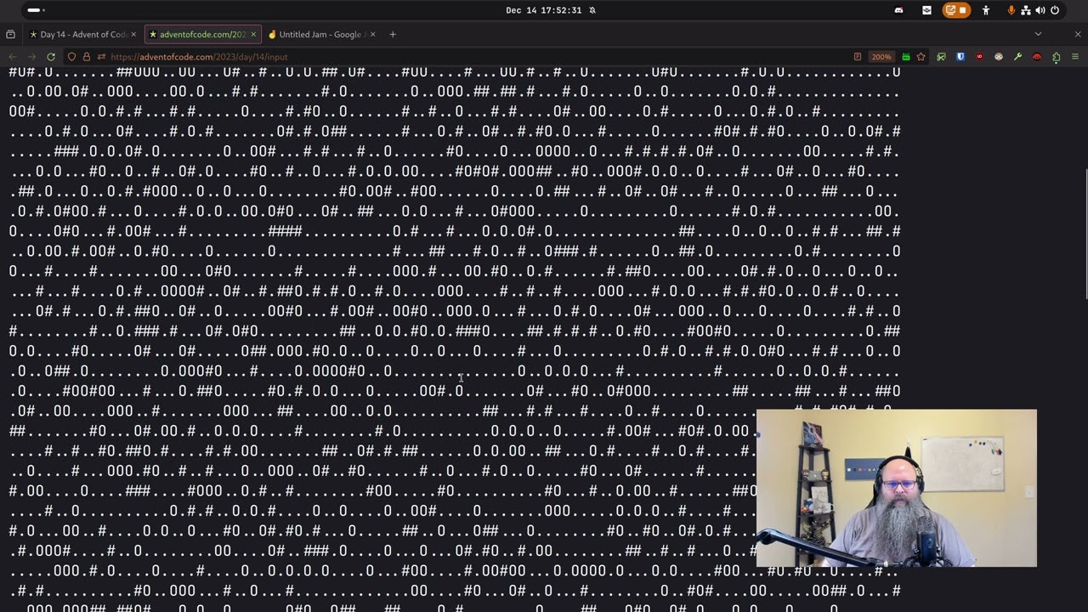Open volume speaker icon in system tray
1088x612 pixels.
pyautogui.click(x=1040, y=10)
